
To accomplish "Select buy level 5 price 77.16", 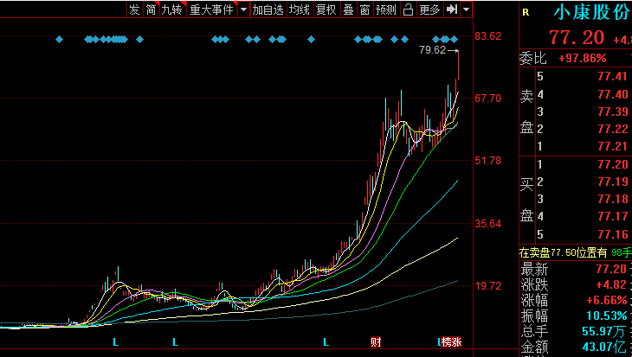I will point(613,234).
